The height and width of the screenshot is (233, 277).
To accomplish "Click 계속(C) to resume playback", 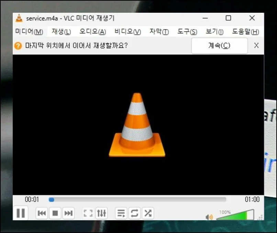I will tap(219, 46).
